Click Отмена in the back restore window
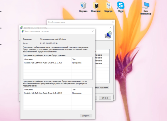167x121 pixels. click(x=105, y=98)
